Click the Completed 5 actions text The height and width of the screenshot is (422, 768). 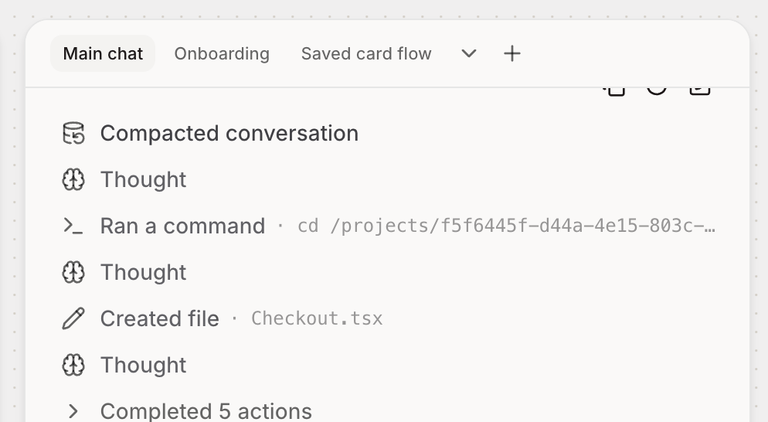click(206, 411)
